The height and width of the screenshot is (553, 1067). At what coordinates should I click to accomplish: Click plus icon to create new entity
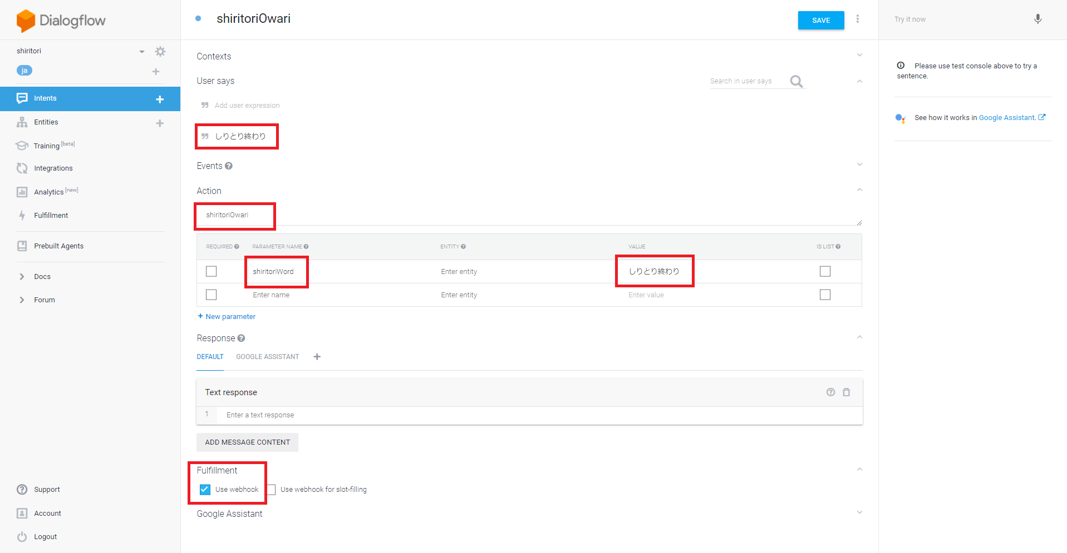(x=160, y=123)
